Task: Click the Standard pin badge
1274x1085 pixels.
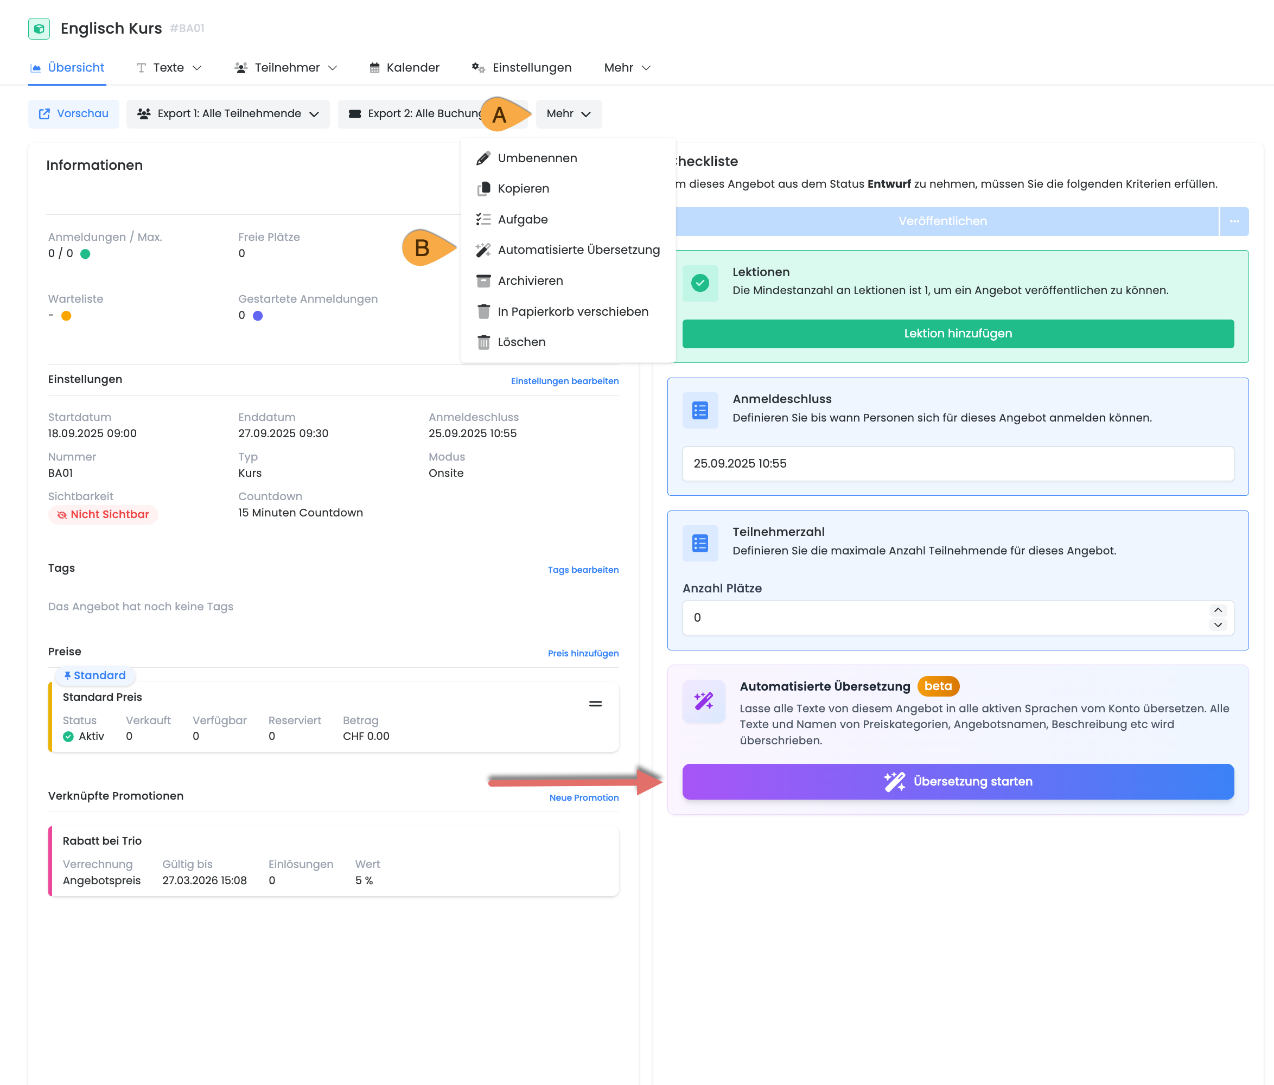Action: click(95, 675)
